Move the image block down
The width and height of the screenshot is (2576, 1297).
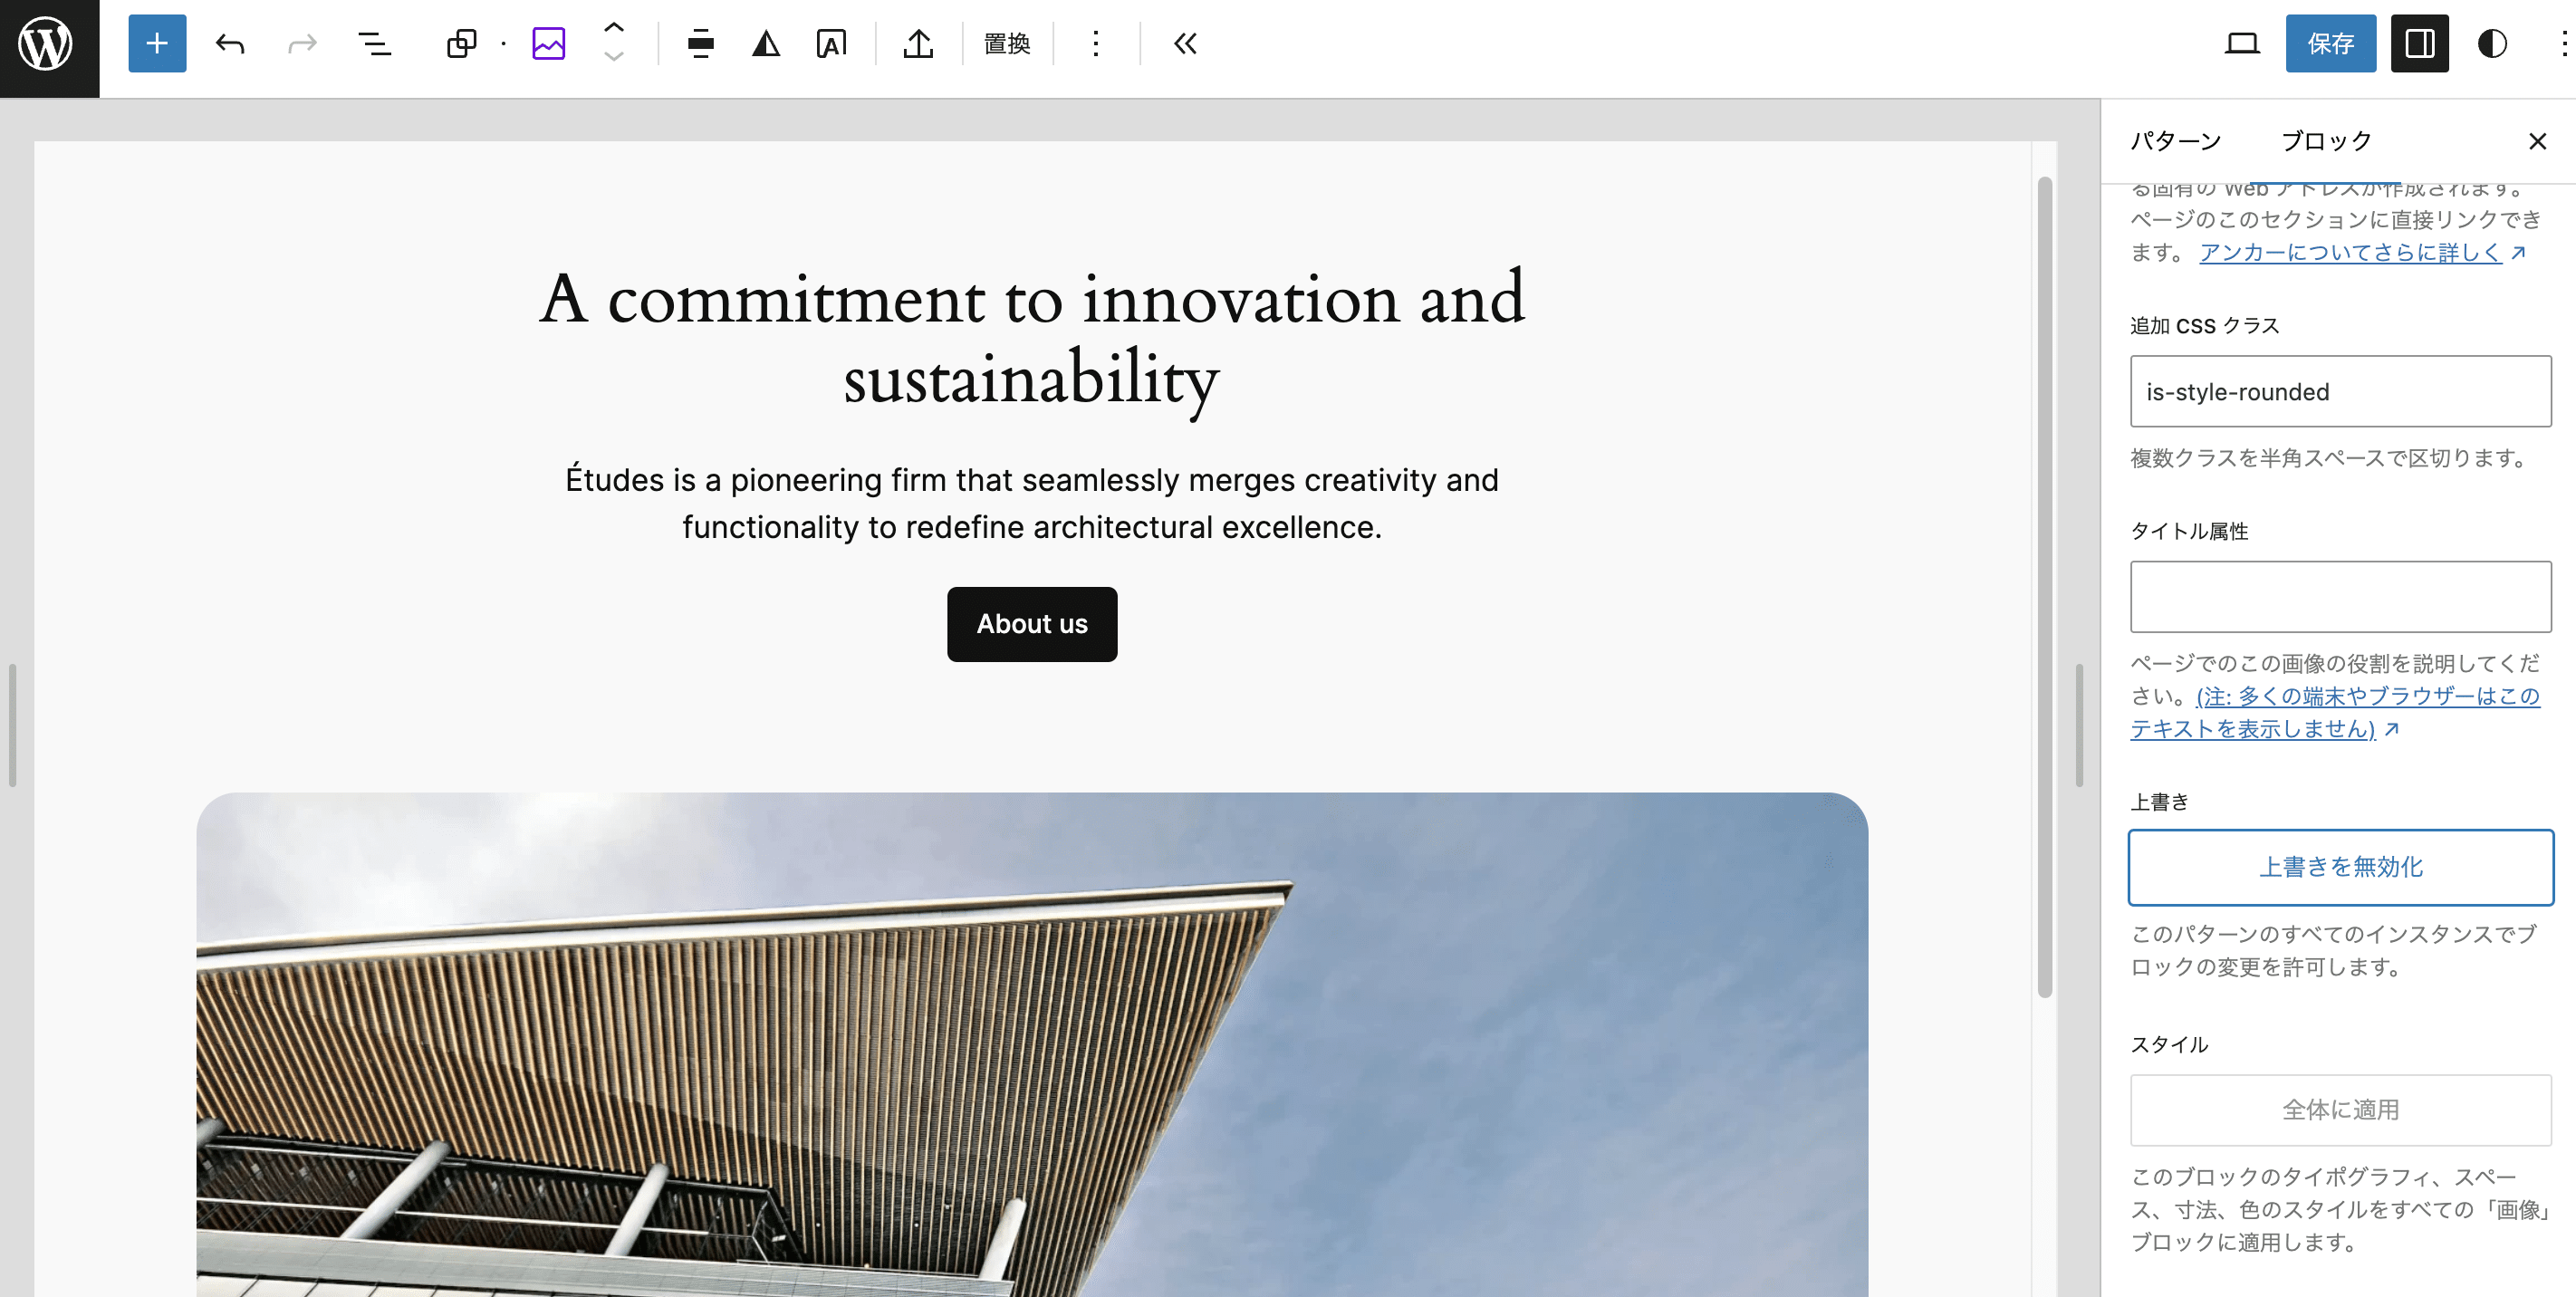click(x=614, y=57)
